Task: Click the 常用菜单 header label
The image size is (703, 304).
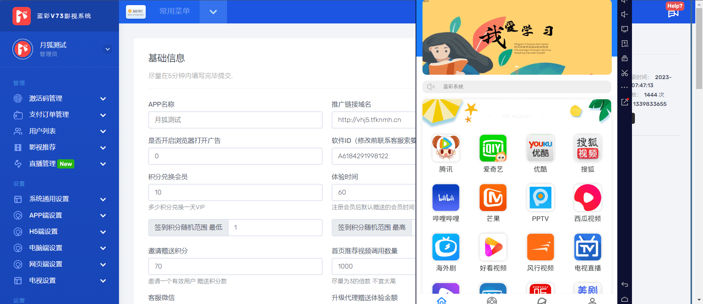Action: pyautogui.click(x=175, y=11)
